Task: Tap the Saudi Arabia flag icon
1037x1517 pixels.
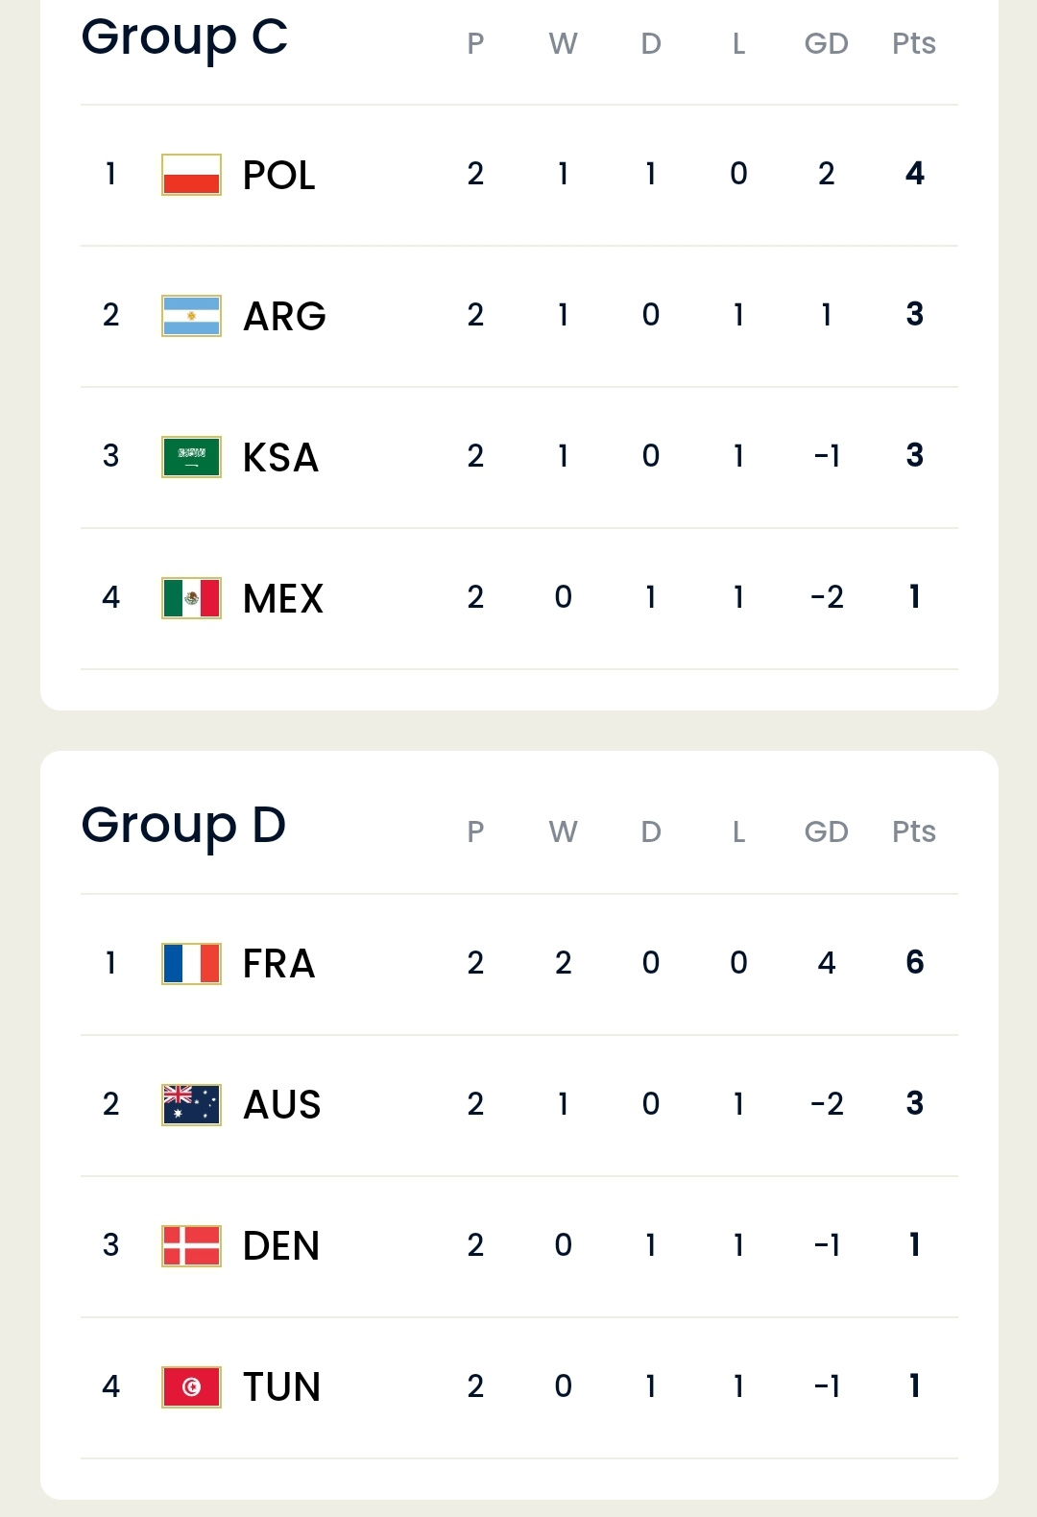Action: [x=191, y=457]
